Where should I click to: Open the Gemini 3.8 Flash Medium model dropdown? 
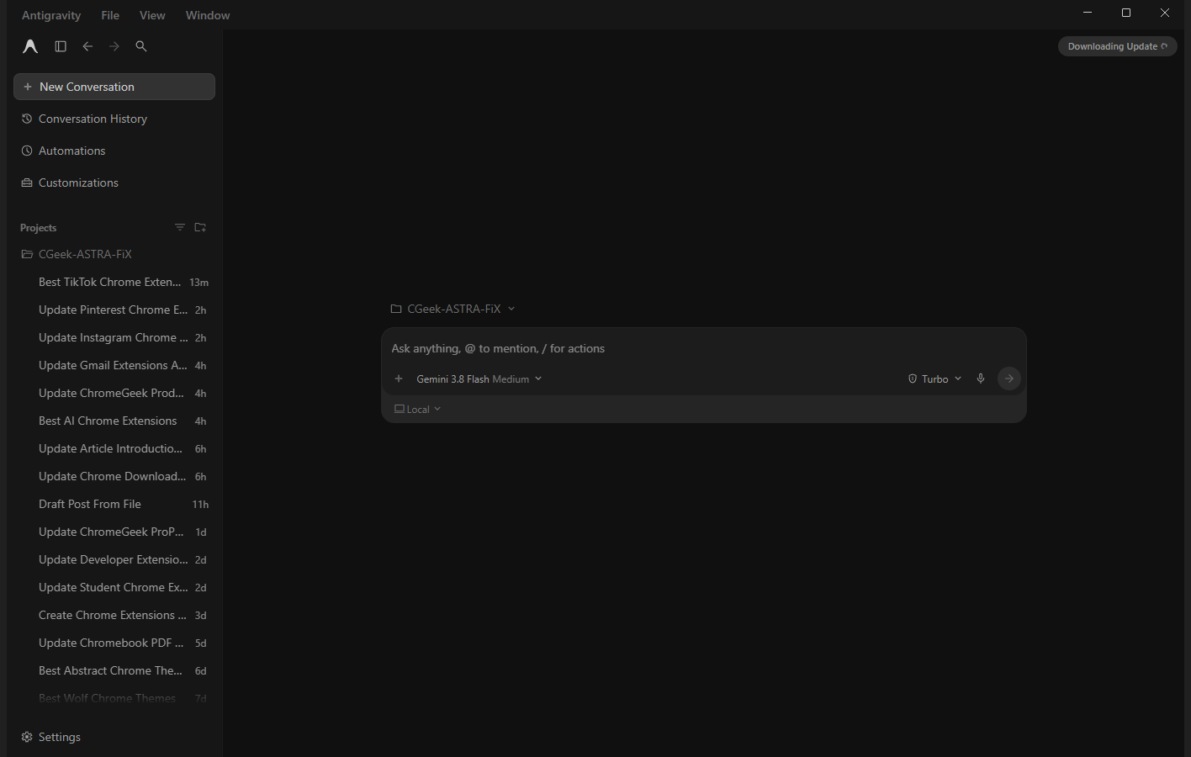tap(479, 379)
